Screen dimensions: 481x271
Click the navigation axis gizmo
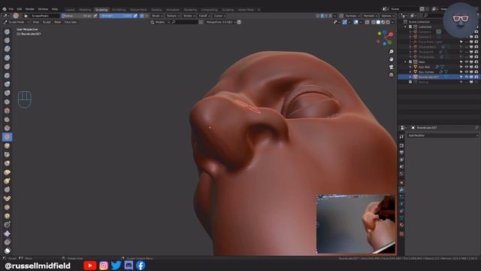click(385, 38)
